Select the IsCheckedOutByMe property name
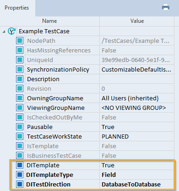This screenshot has height=191, width=179. click(x=54, y=117)
